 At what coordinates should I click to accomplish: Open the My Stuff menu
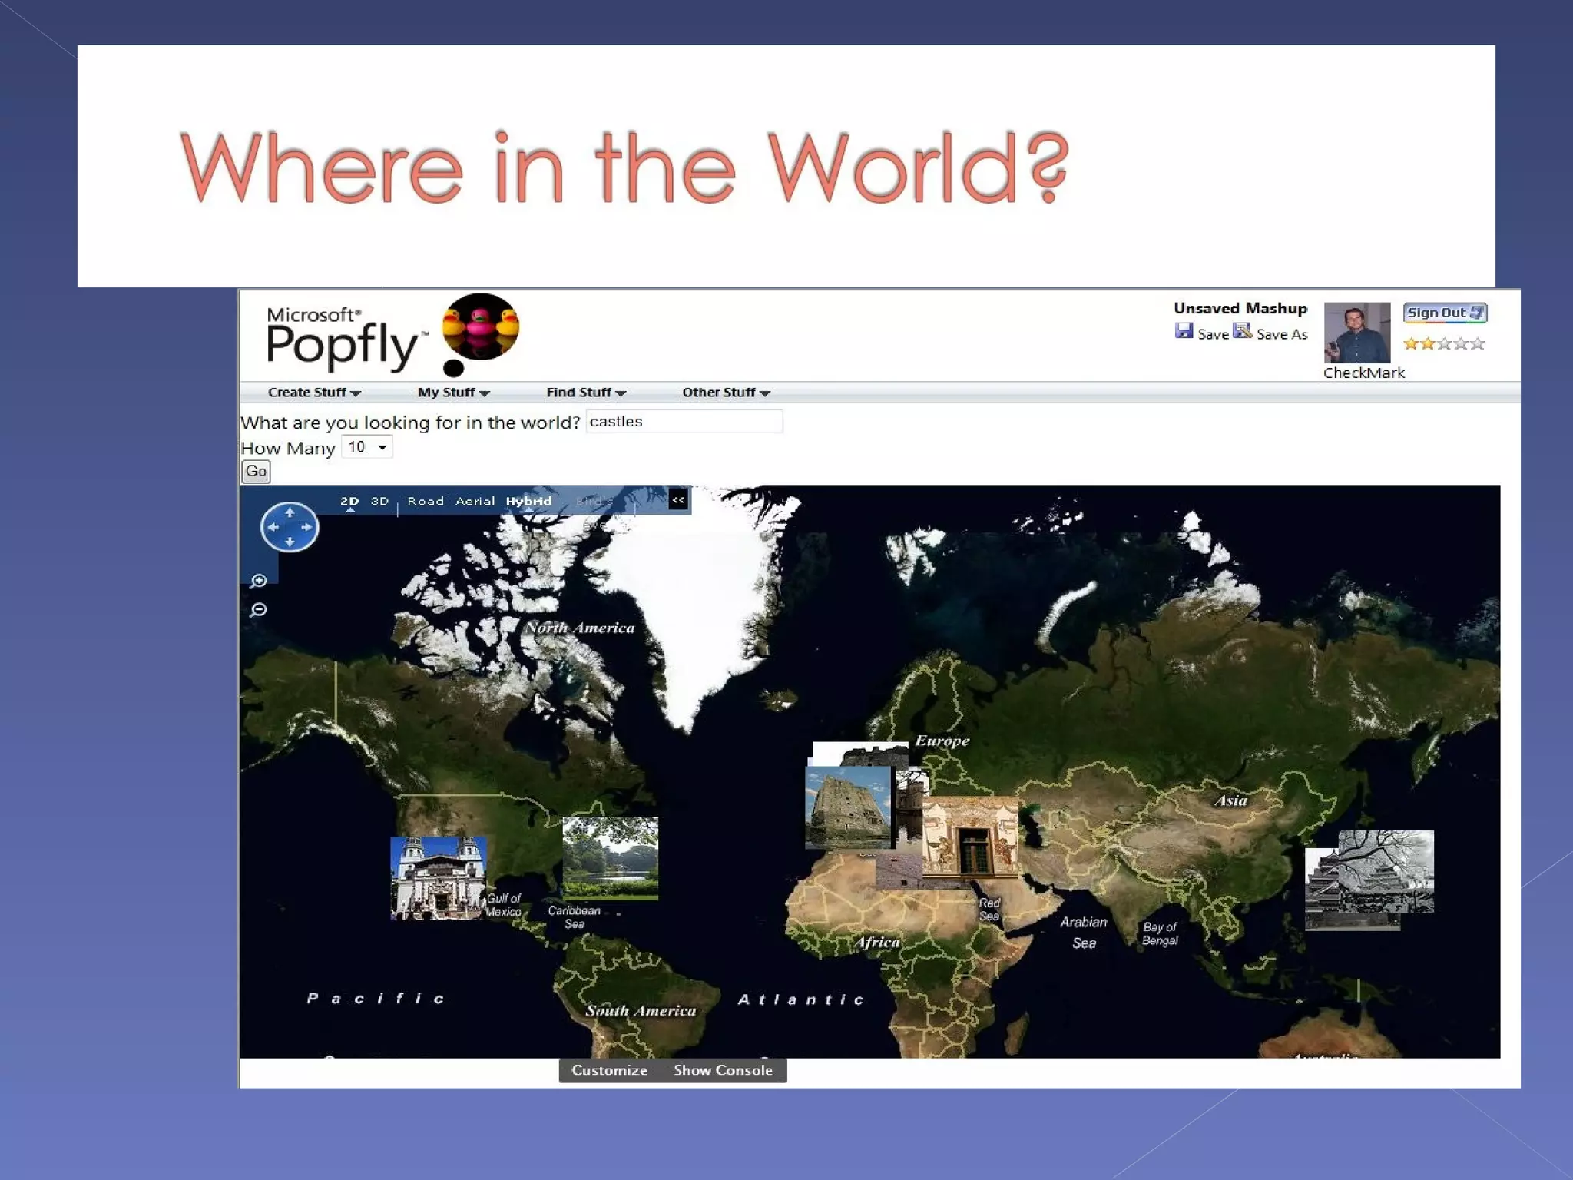(453, 393)
